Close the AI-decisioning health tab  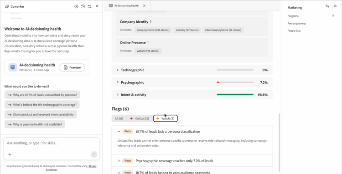tap(144, 5)
